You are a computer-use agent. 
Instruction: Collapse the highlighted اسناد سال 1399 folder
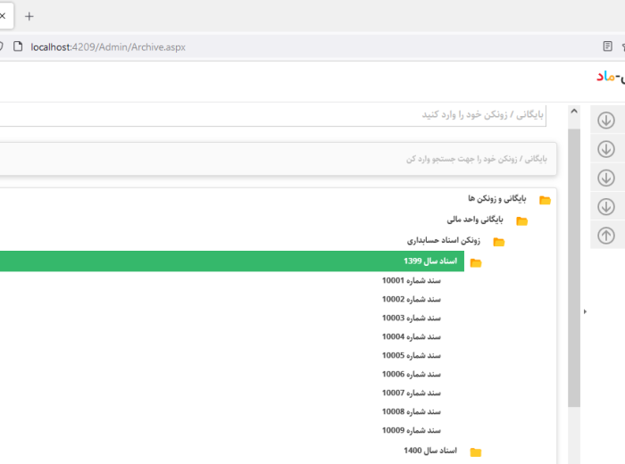pyautogui.click(x=429, y=261)
